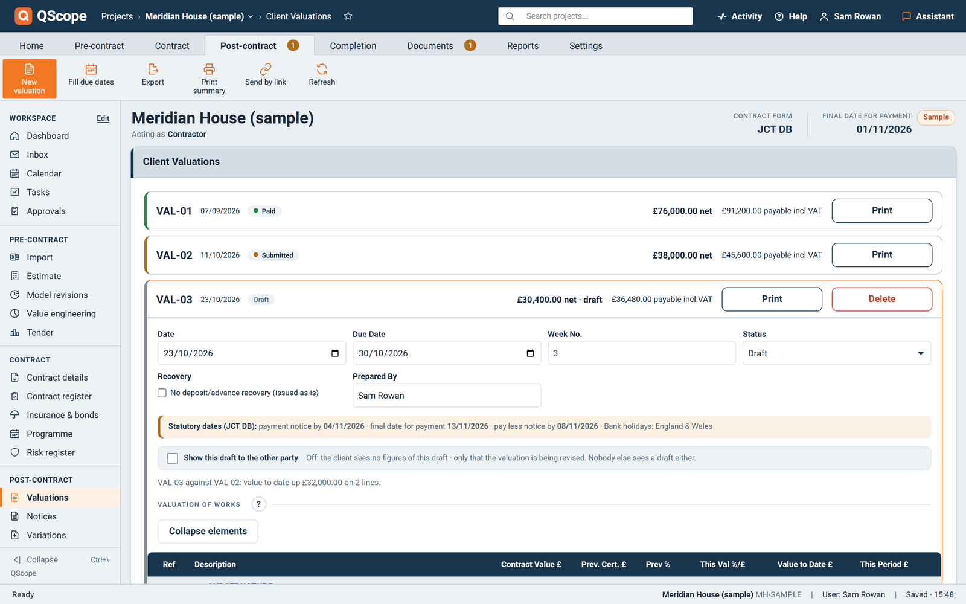Click the Search projects field
Screen dimensions: 966x604
pyautogui.click(x=595, y=16)
